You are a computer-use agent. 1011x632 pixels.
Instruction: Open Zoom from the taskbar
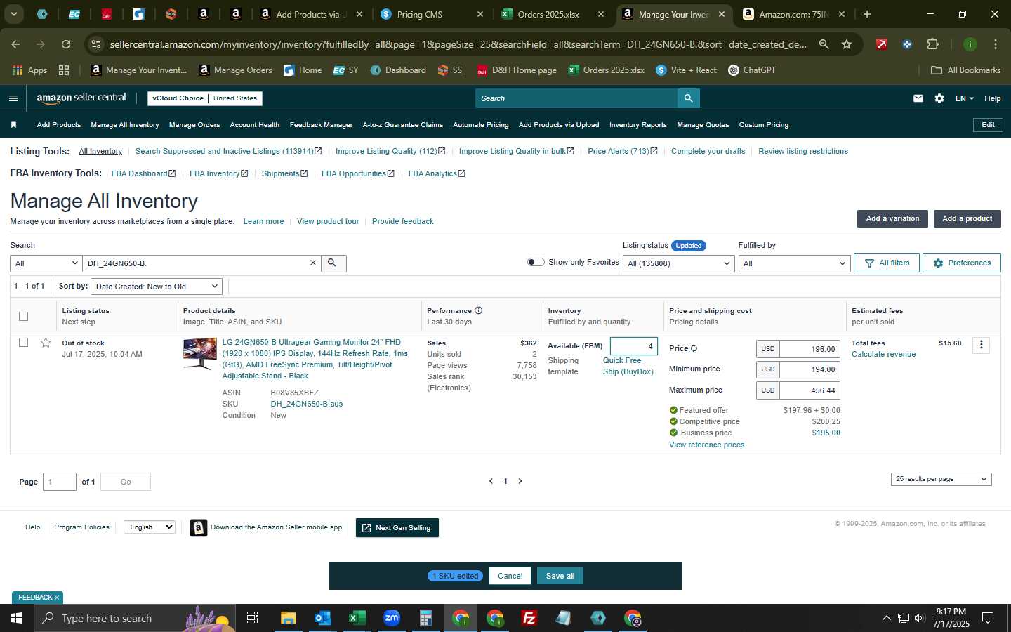(391, 618)
